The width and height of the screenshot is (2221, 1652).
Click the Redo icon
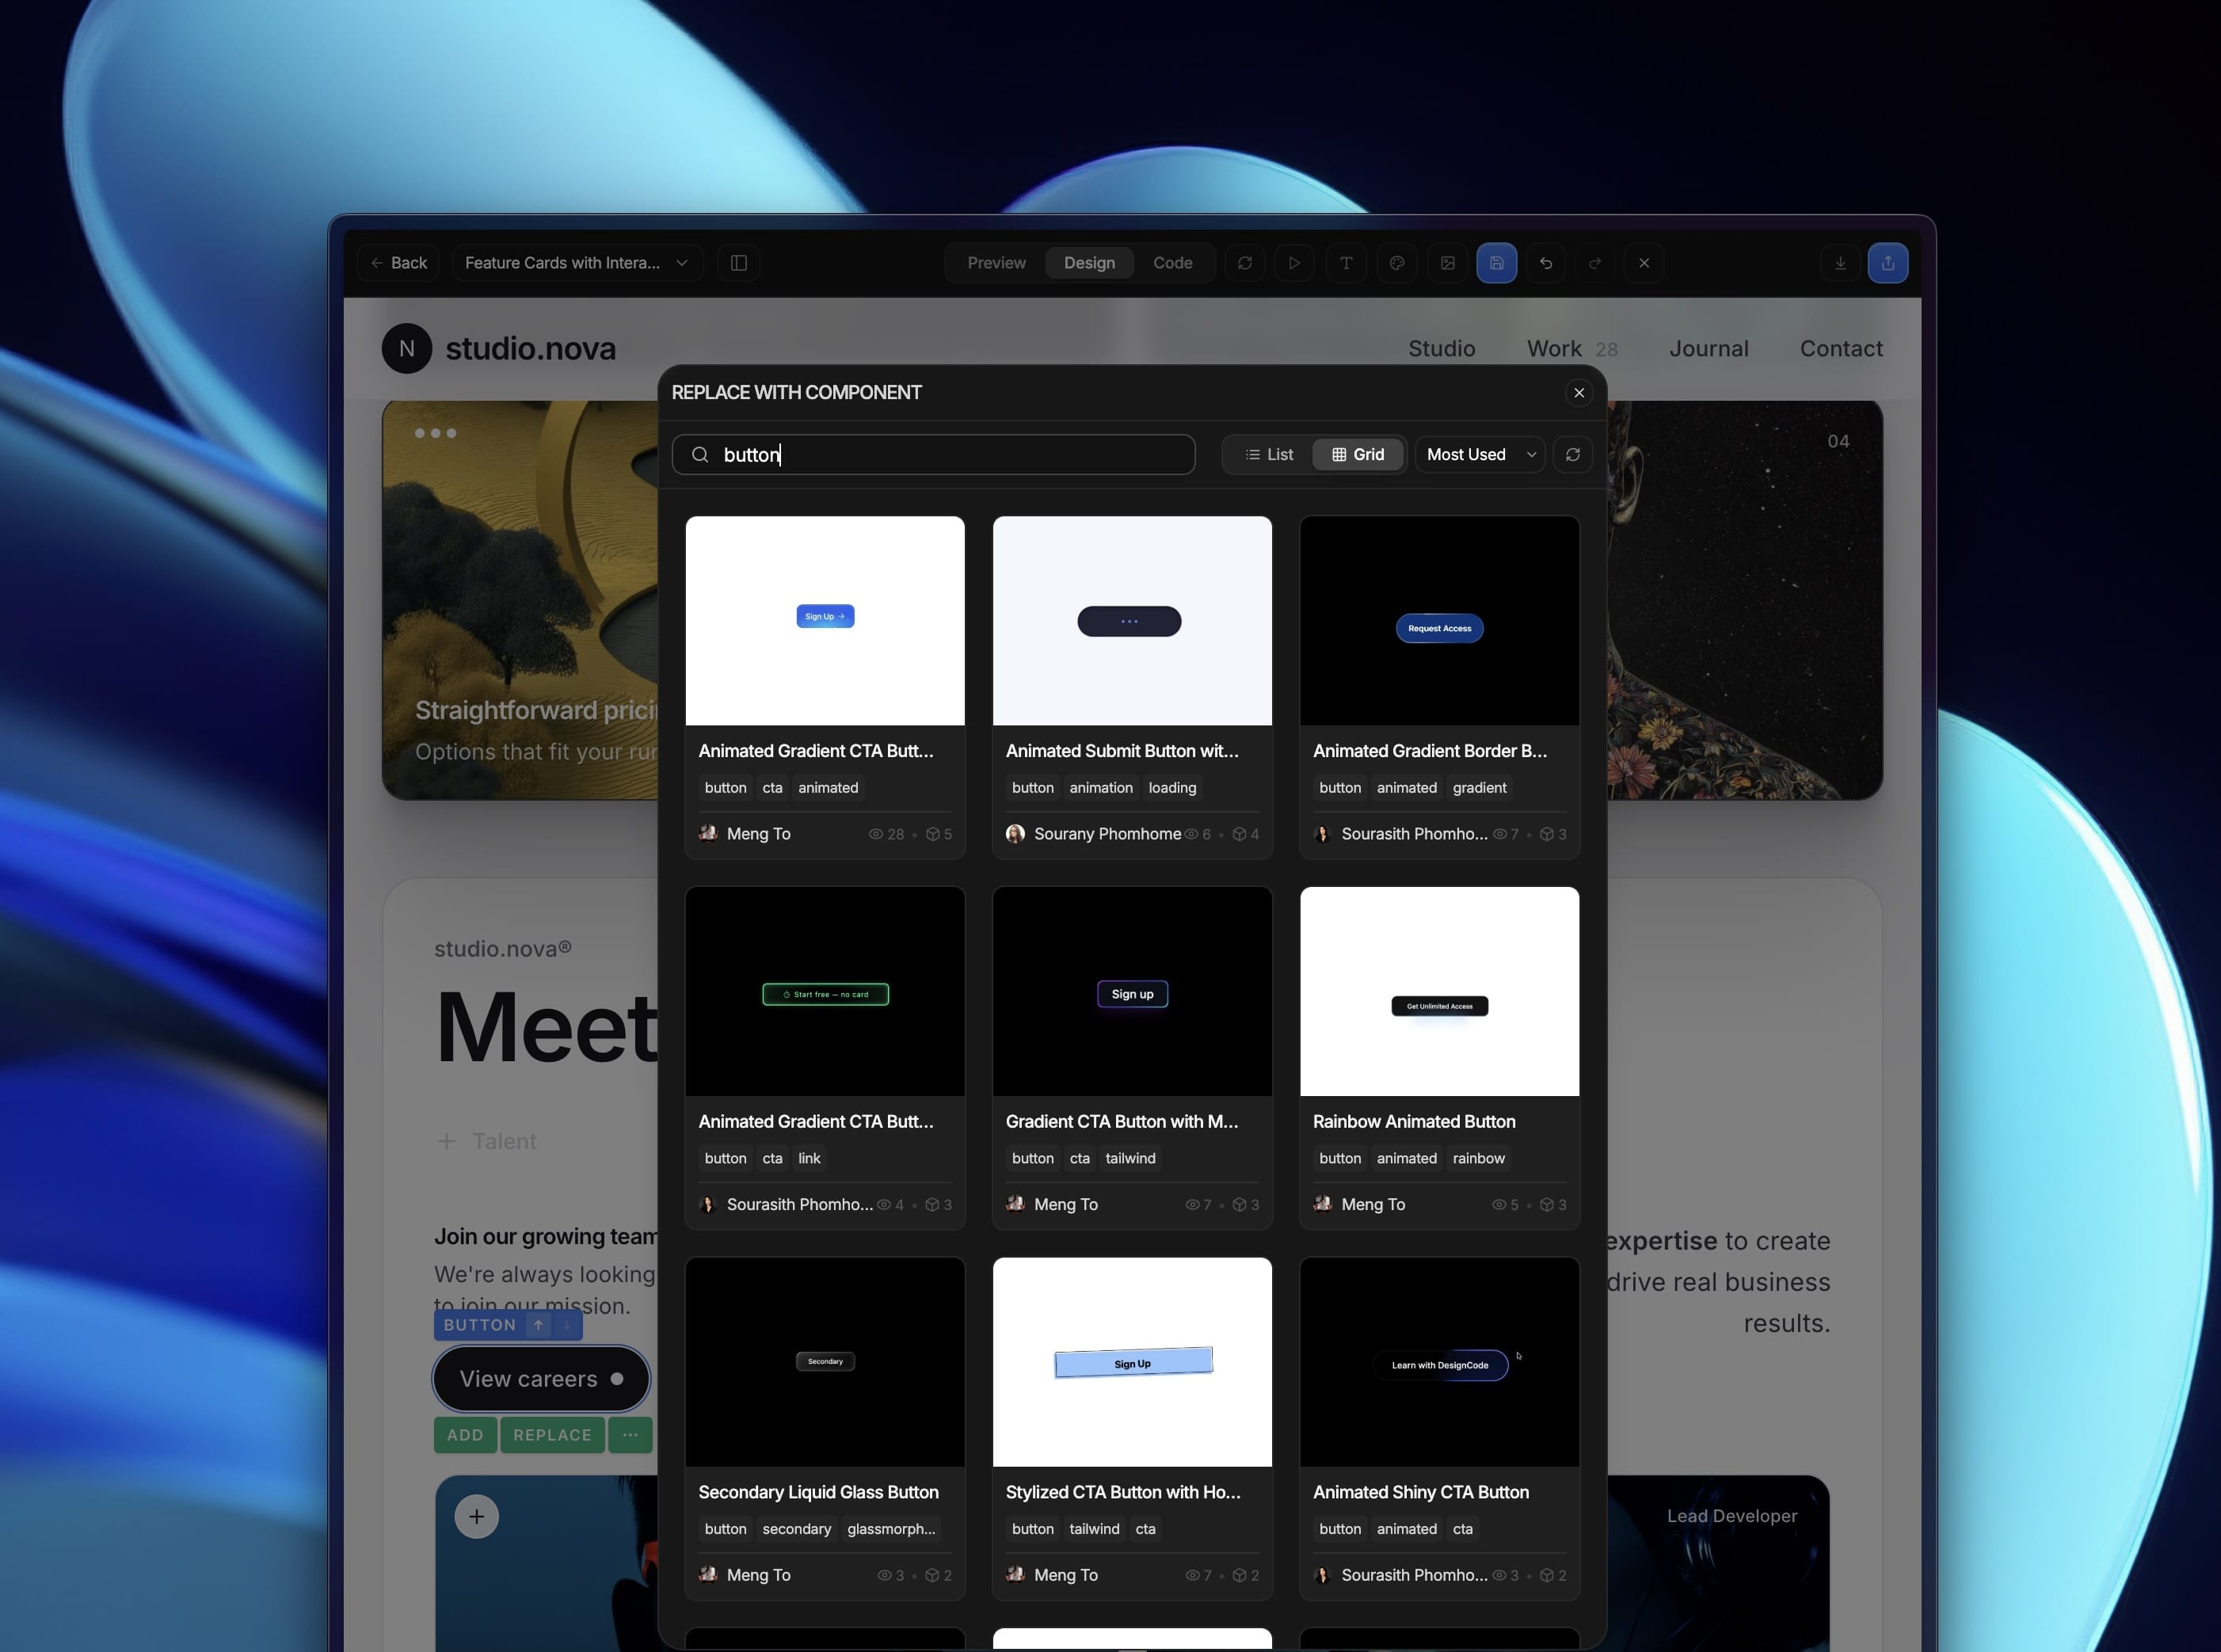[x=1595, y=262]
